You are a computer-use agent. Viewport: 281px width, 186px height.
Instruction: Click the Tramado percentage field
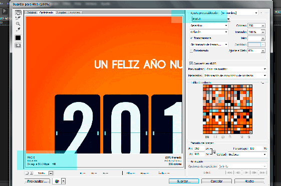click(254, 32)
